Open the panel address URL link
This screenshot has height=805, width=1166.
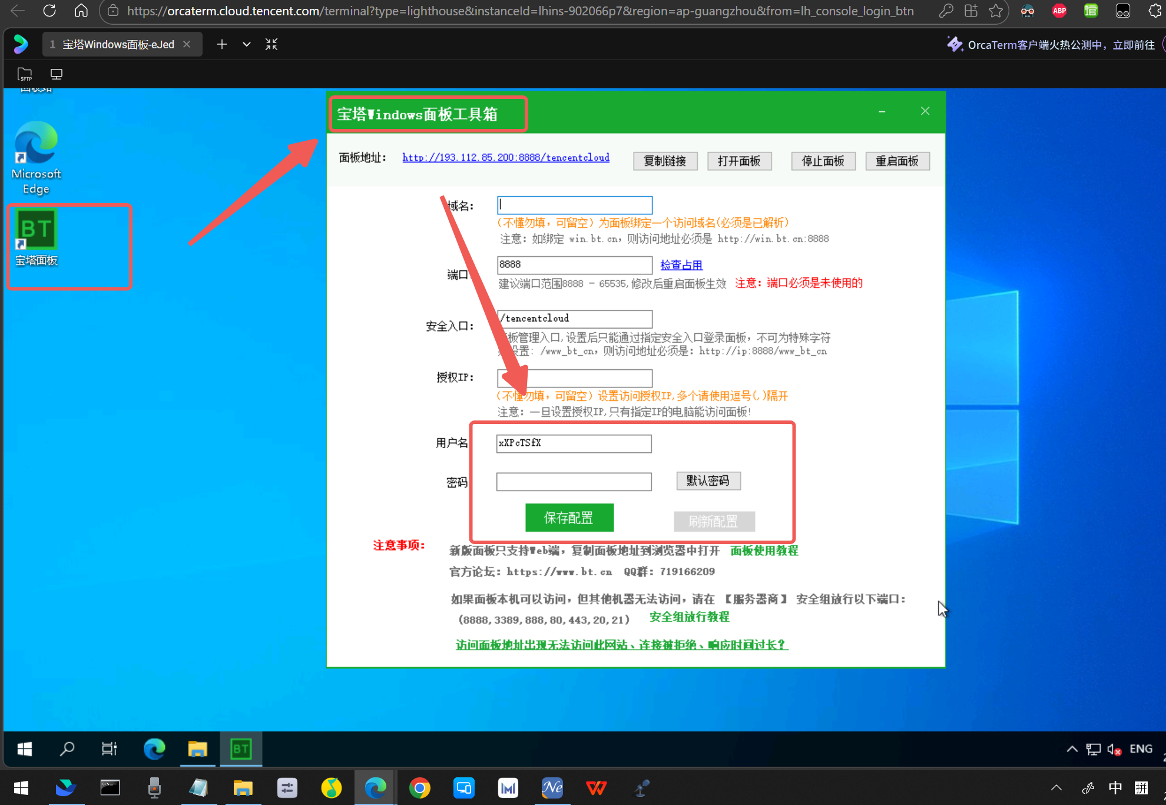coord(506,157)
